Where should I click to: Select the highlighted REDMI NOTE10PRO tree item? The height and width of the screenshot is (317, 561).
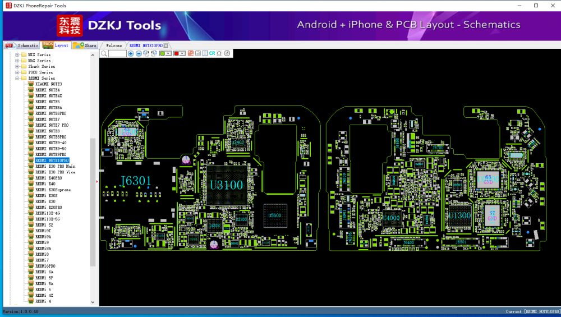(x=52, y=160)
